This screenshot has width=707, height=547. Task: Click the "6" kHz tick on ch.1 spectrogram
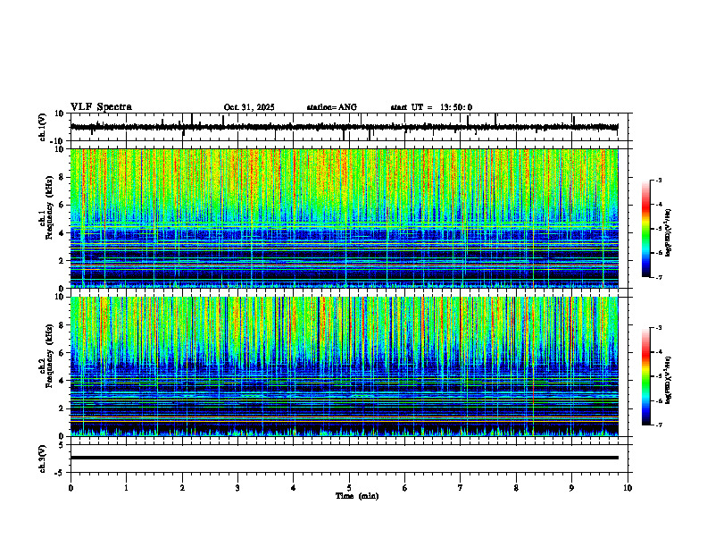pos(62,205)
